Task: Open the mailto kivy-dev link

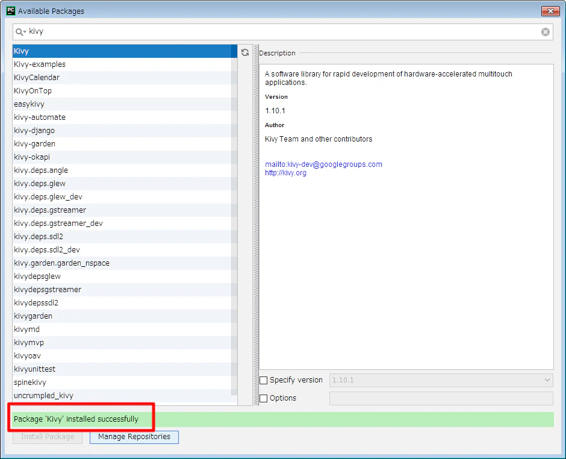Action: click(x=323, y=164)
